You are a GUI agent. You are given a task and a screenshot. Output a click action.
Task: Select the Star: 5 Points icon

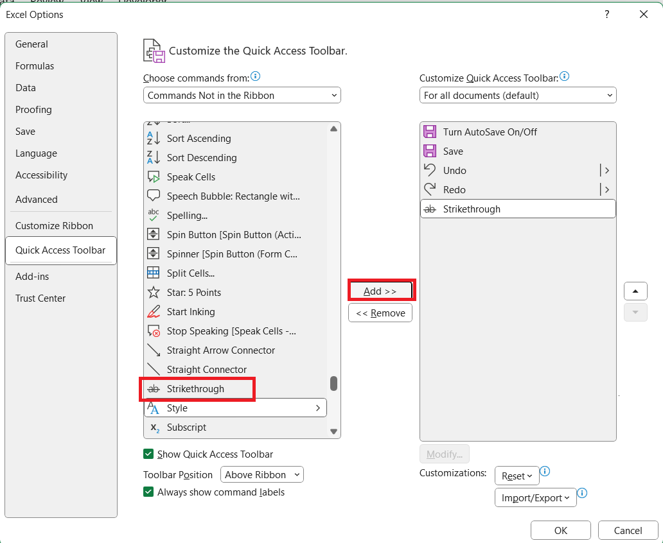click(154, 293)
